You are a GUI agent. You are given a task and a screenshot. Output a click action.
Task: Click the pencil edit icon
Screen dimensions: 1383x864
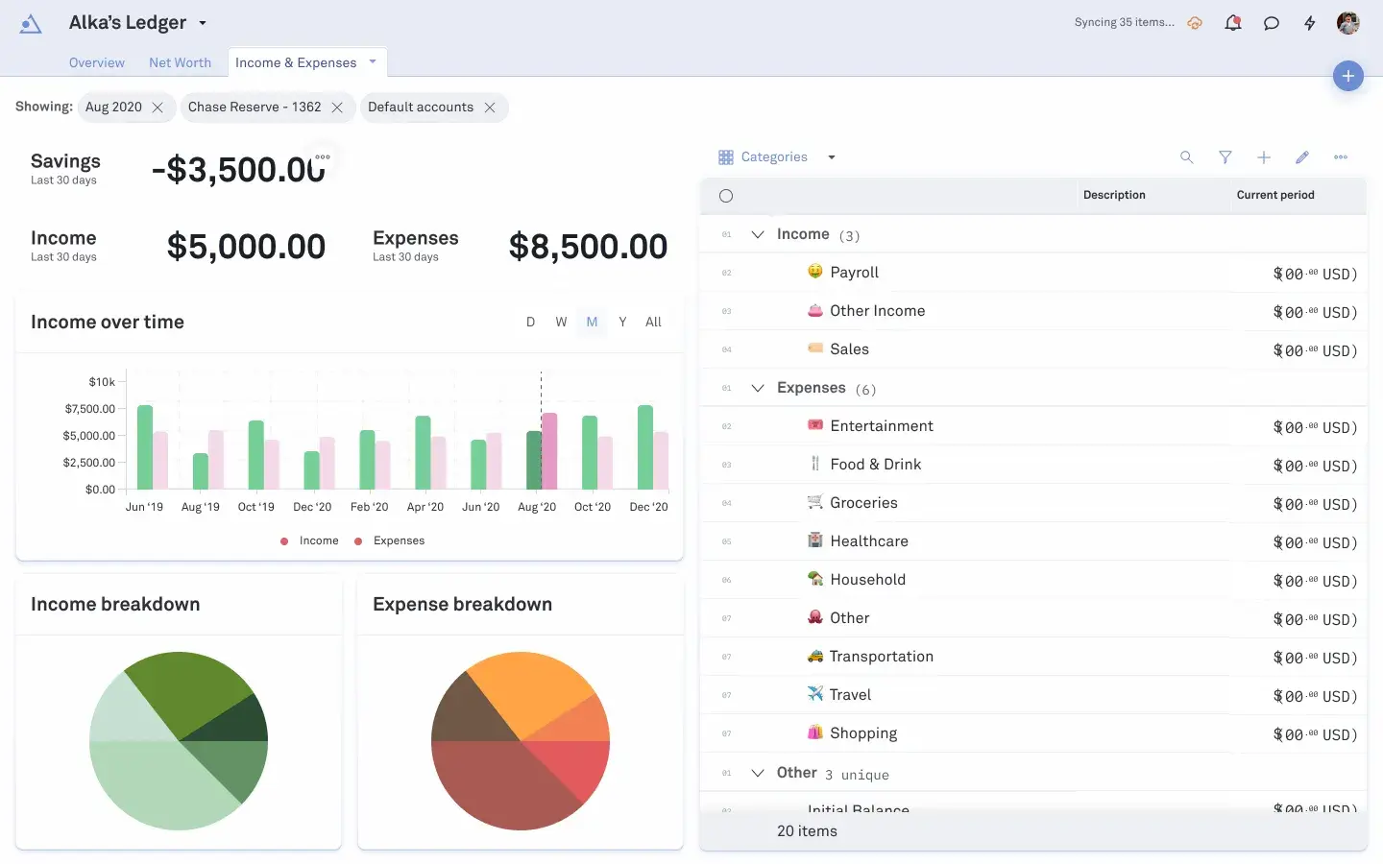pos(1302,157)
